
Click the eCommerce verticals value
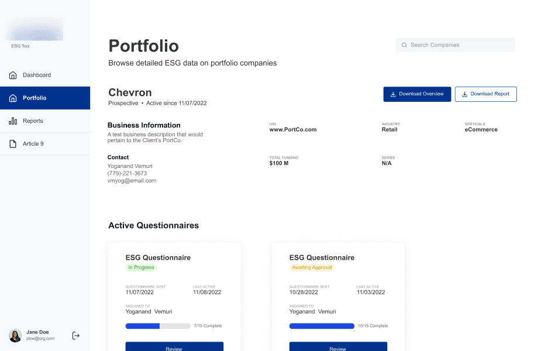(481, 130)
